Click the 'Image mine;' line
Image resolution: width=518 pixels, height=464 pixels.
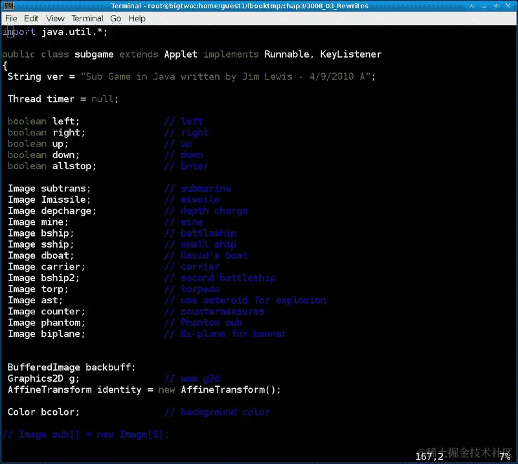(x=38, y=222)
